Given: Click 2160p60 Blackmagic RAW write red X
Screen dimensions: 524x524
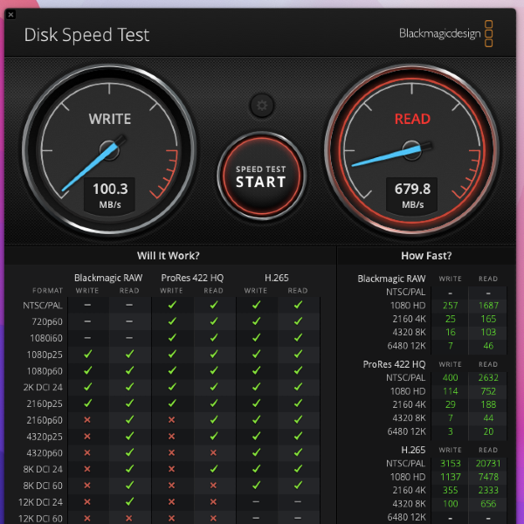Looking at the screenshot, I should 87,420.
